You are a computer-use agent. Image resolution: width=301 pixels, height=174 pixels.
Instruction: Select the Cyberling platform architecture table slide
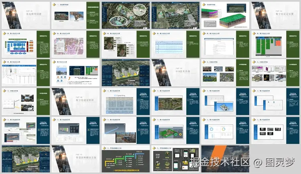[x=126, y=101]
